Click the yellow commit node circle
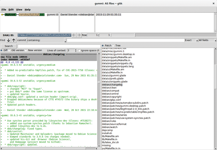 click(x=2, y=14)
